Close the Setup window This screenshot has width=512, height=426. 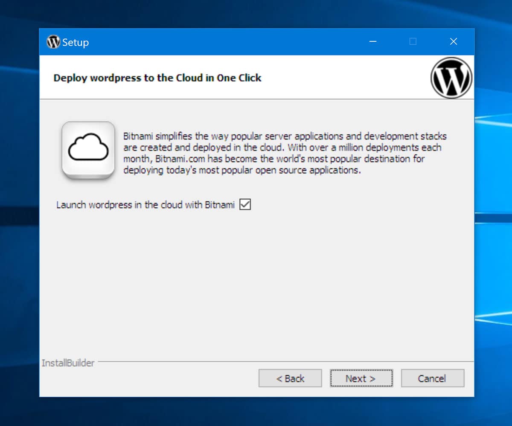[454, 42]
